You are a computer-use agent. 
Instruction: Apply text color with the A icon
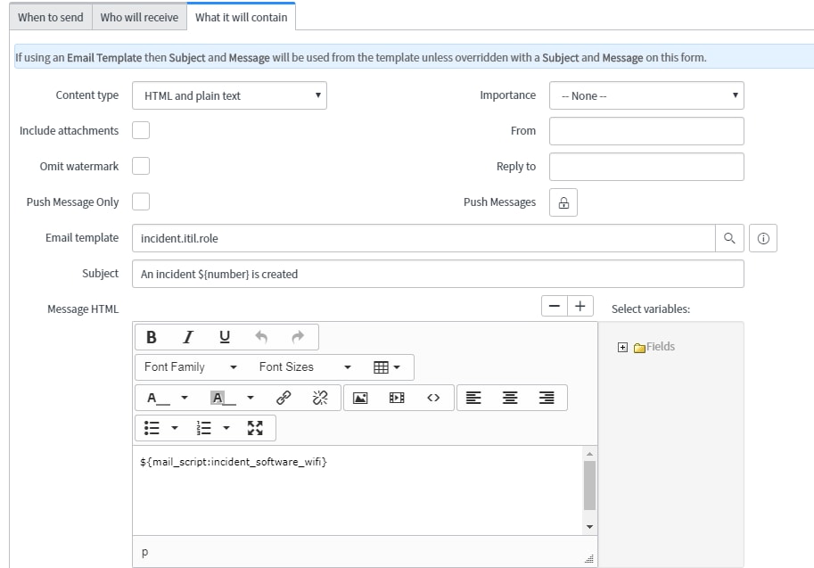pos(158,399)
